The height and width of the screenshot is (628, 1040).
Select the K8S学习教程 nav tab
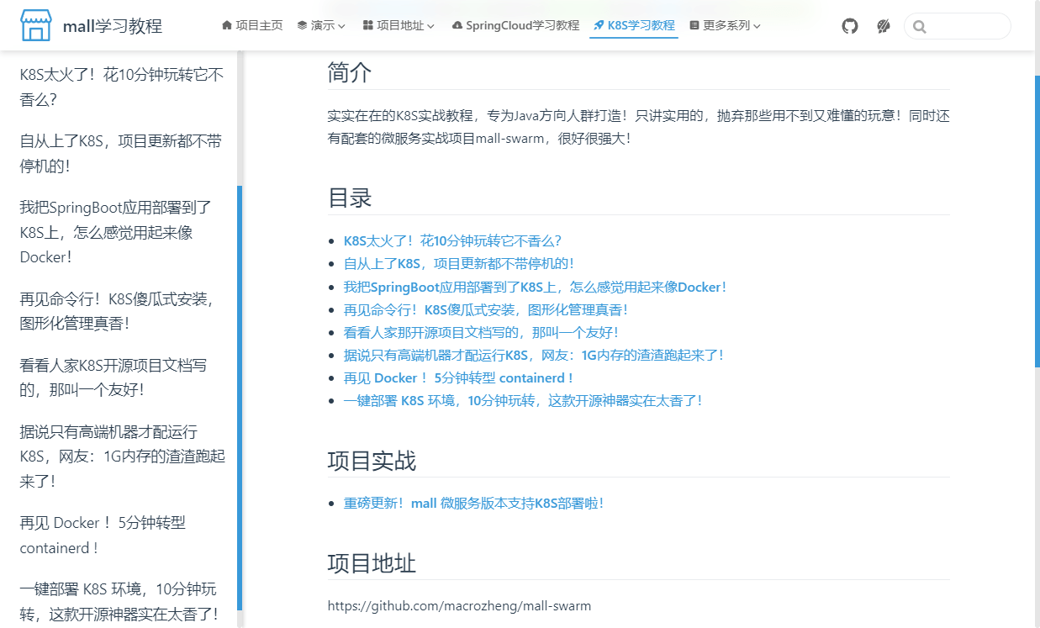[x=634, y=25]
